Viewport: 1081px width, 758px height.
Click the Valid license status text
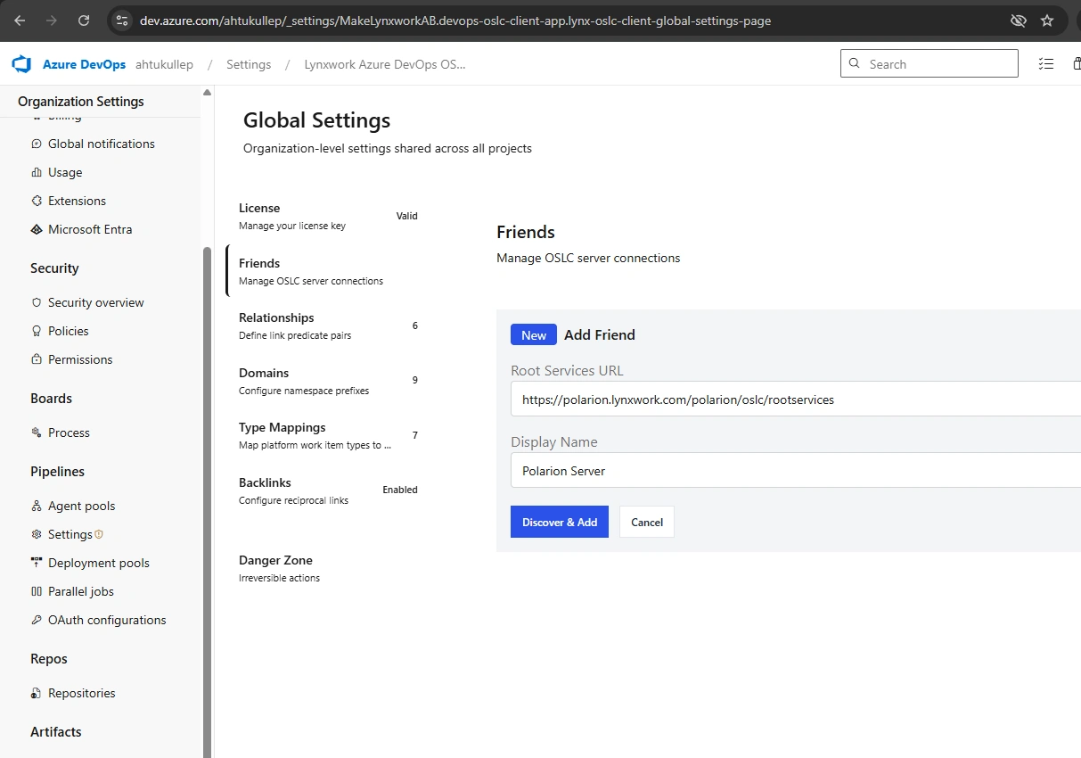[x=406, y=216]
